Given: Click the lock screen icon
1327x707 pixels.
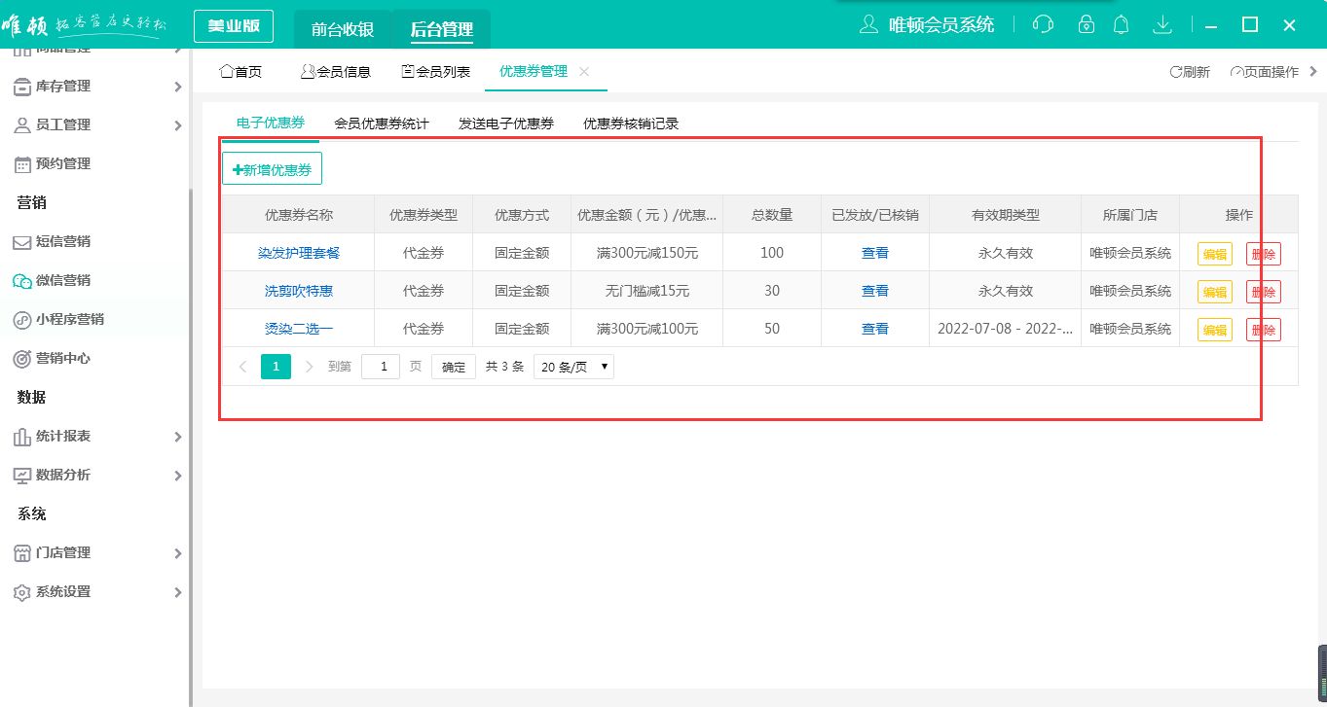Looking at the screenshot, I should (1085, 24).
